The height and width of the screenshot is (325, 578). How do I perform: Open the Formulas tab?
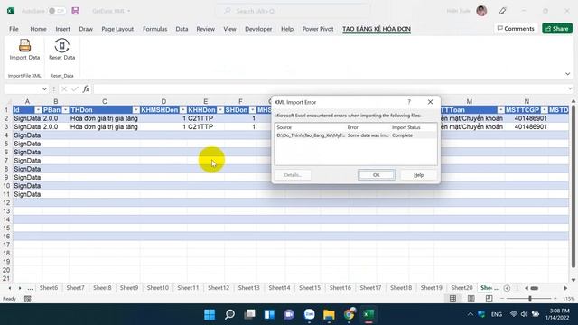click(154, 29)
